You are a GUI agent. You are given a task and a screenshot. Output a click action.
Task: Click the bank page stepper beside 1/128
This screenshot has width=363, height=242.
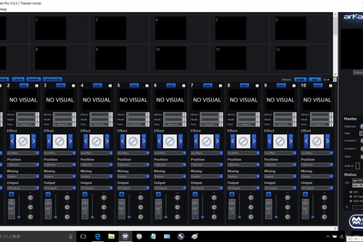click(x=335, y=79)
